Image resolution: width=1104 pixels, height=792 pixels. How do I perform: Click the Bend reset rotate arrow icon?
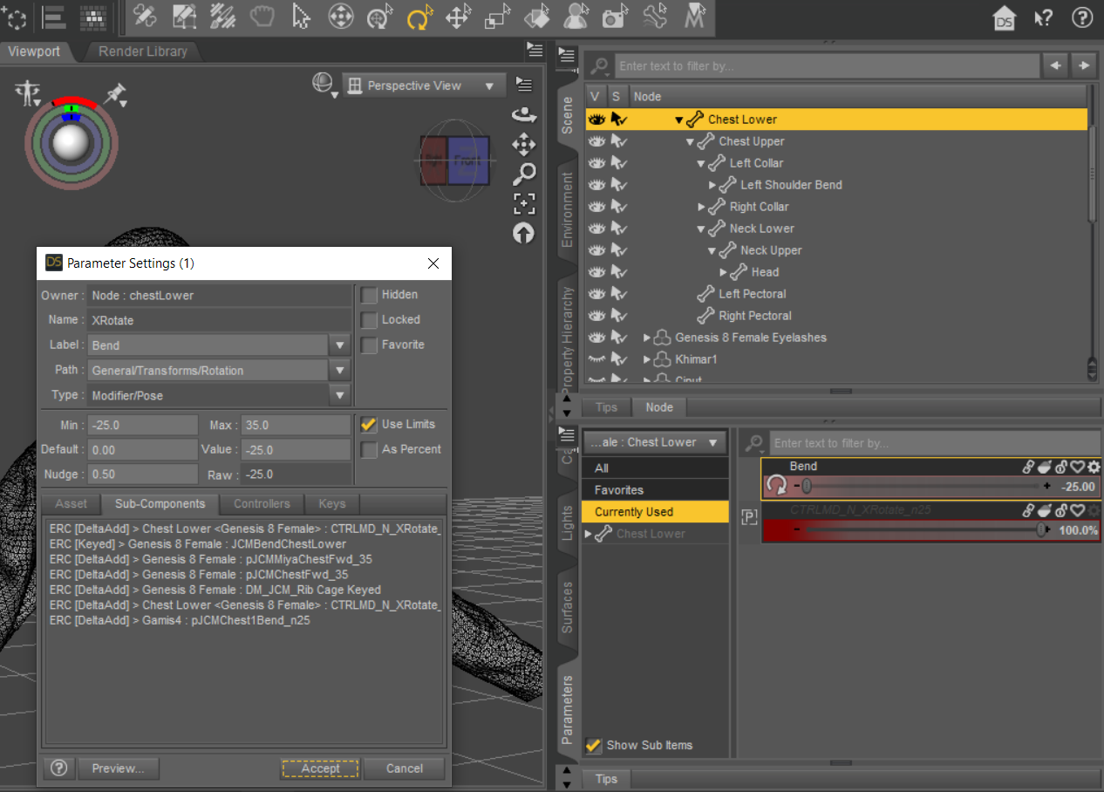776,486
